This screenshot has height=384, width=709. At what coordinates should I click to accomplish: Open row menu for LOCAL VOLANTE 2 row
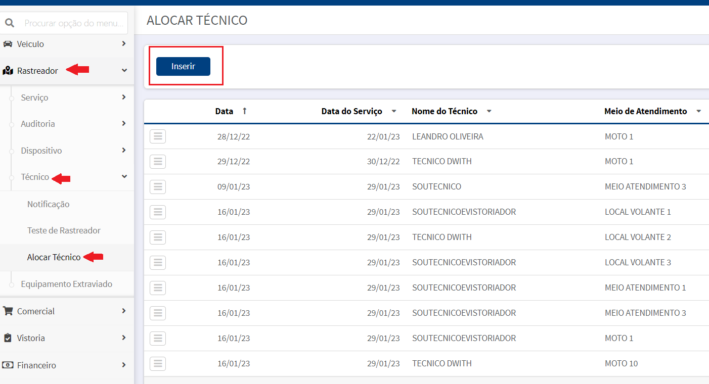158,237
